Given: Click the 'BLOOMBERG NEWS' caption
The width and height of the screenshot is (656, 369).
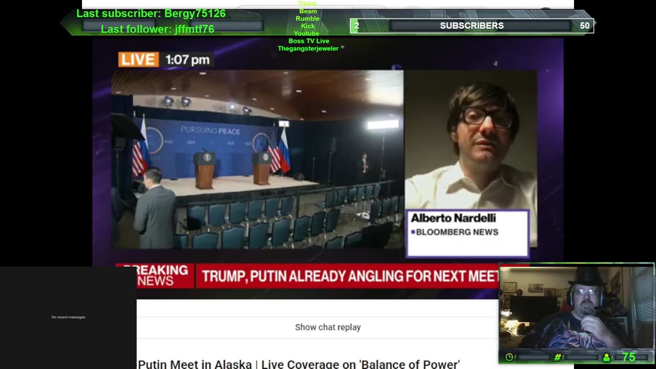Looking at the screenshot, I should coord(457,232).
